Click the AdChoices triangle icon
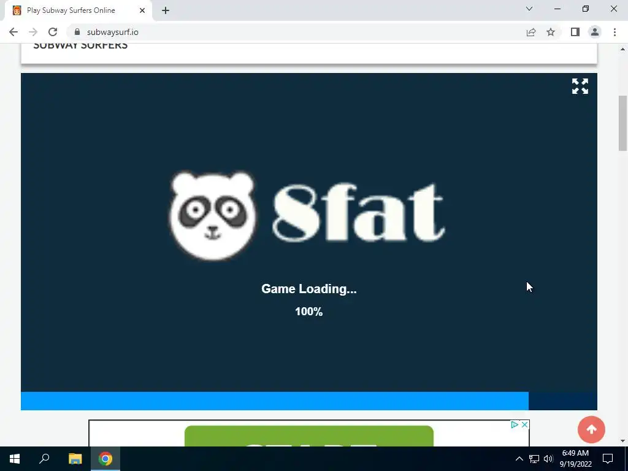Screen dimensions: 628x471 515,424
